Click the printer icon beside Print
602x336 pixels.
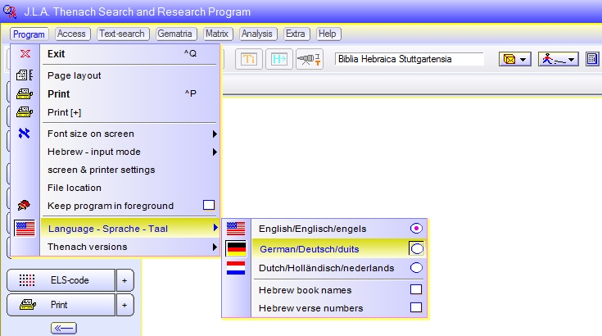25,93
